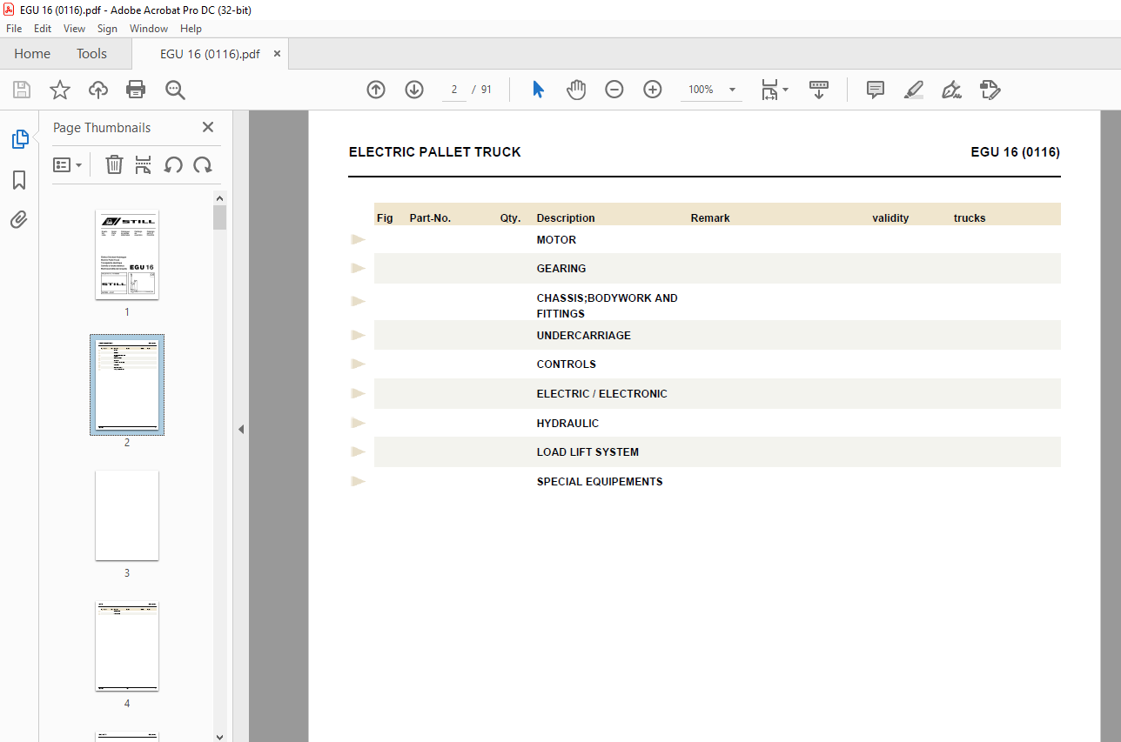Rotate page counterclockwise

(173, 164)
